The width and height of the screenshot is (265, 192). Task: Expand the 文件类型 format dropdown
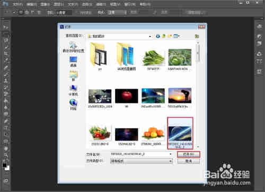coord(171,161)
